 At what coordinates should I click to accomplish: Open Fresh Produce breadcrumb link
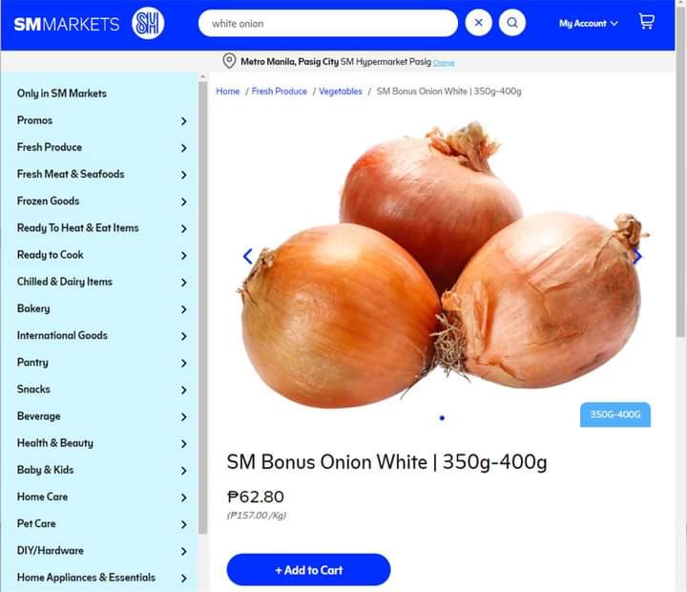279,92
